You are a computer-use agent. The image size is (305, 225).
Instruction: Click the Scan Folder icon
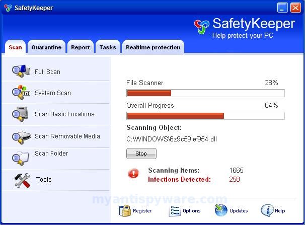coord(21,158)
